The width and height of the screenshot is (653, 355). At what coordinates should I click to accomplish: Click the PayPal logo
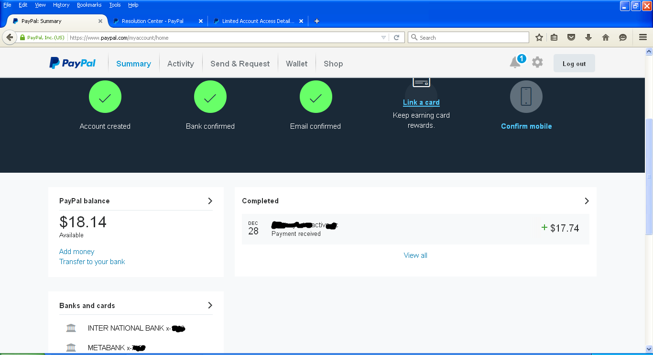73,63
